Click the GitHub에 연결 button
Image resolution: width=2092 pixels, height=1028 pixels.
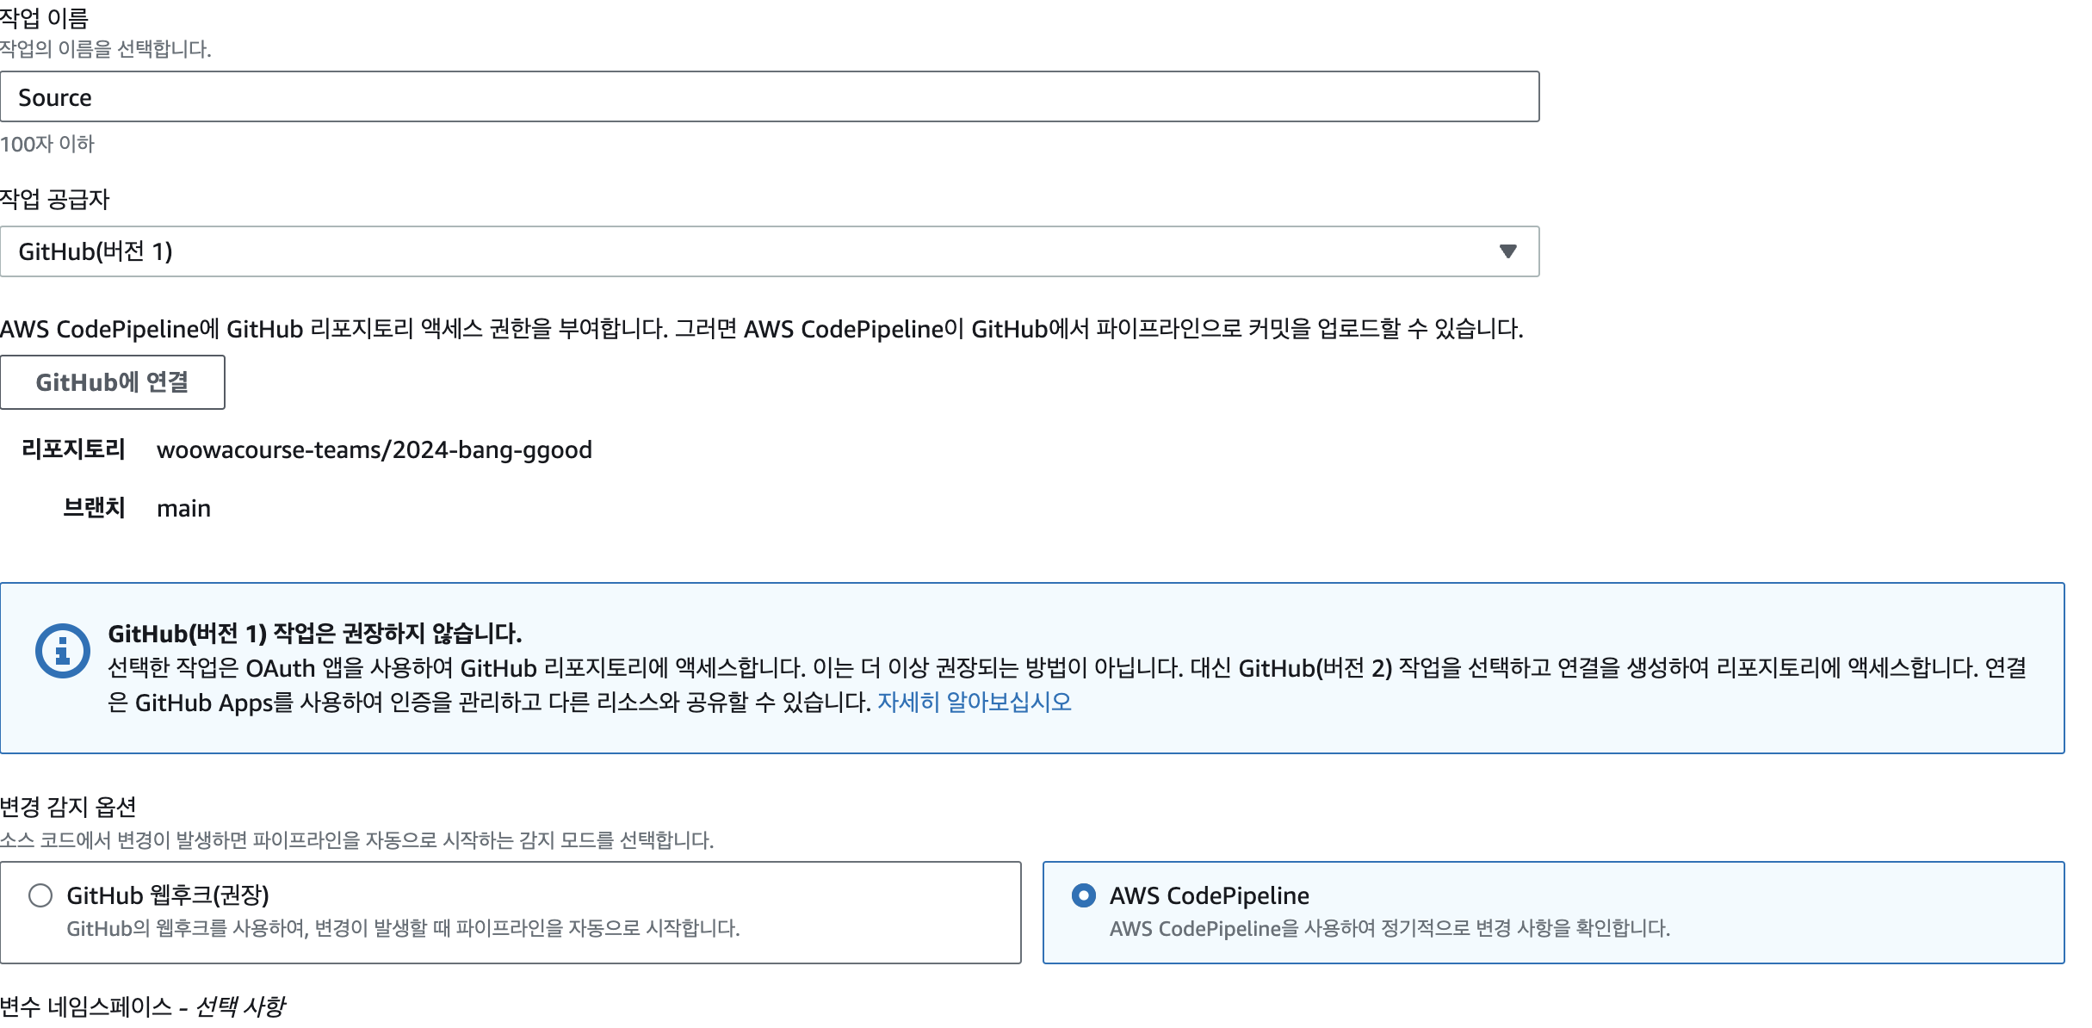pos(112,382)
